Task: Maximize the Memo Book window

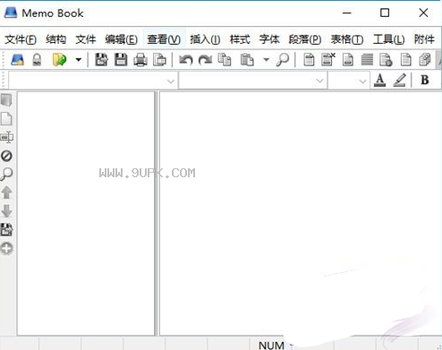Action: 385,13
